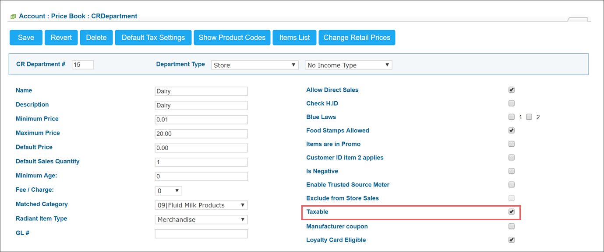Open the Fee / Charge dropdown

click(169, 191)
